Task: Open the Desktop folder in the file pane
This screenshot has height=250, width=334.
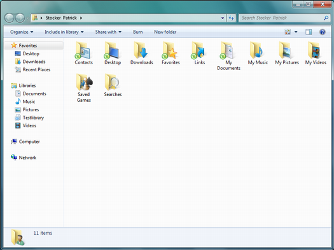Action: pyautogui.click(x=113, y=53)
